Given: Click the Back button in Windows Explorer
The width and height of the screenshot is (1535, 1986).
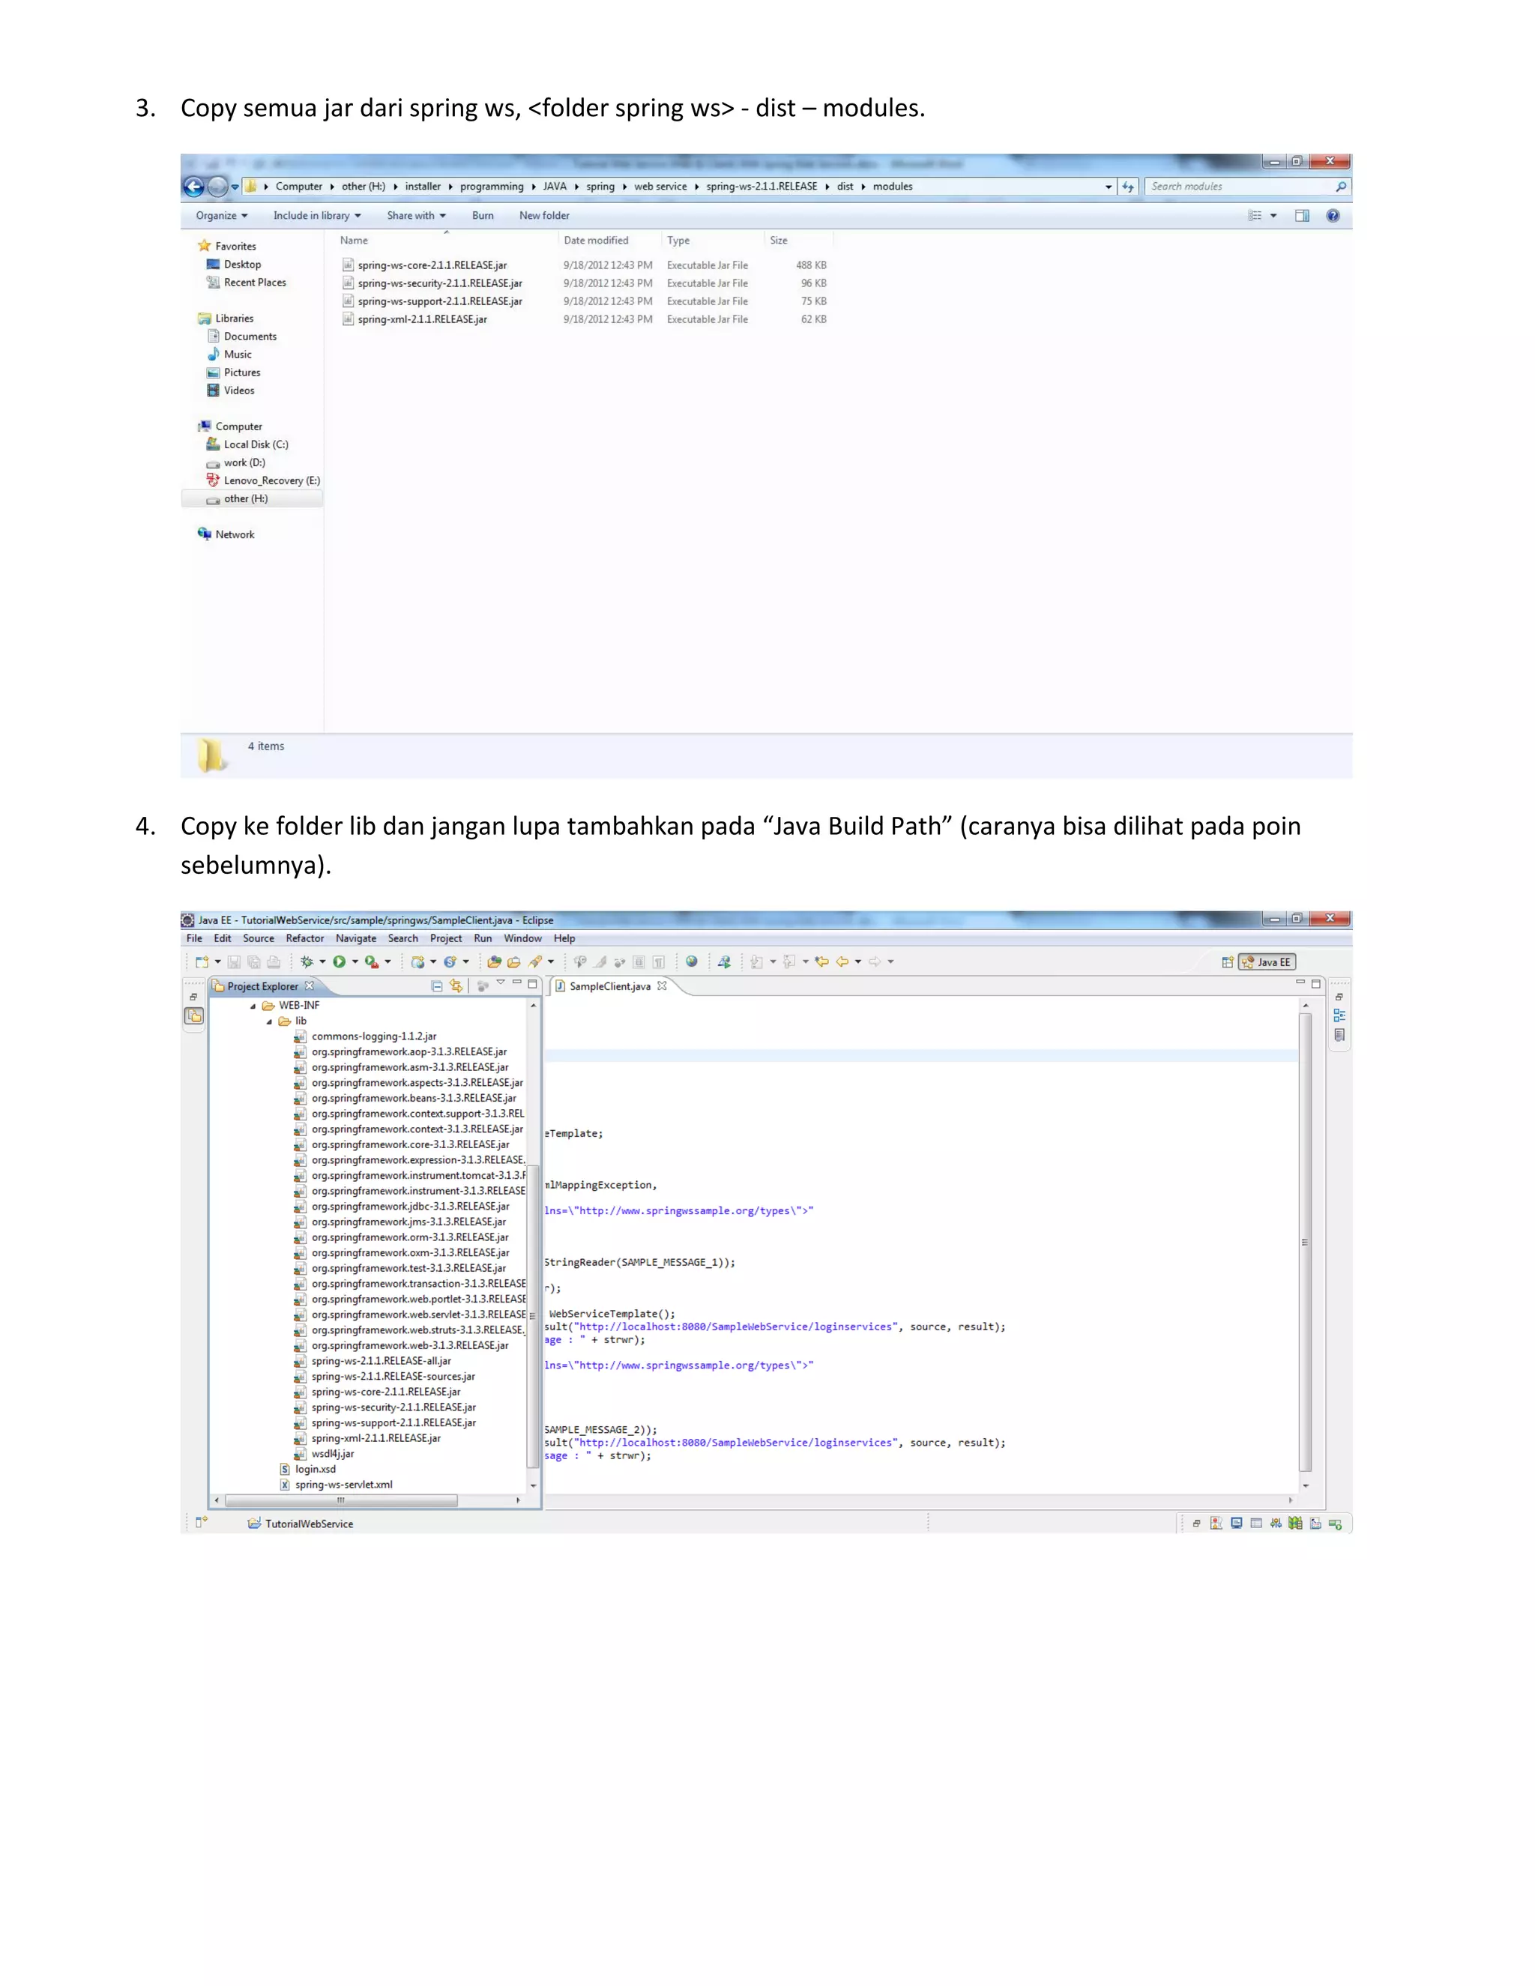Looking at the screenshot, I should click(x=193, y=187).
